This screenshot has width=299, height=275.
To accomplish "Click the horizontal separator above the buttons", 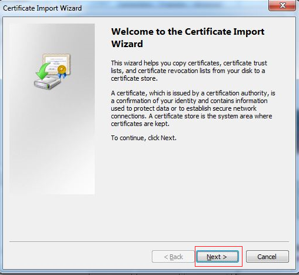I will [x=149, y=241].
